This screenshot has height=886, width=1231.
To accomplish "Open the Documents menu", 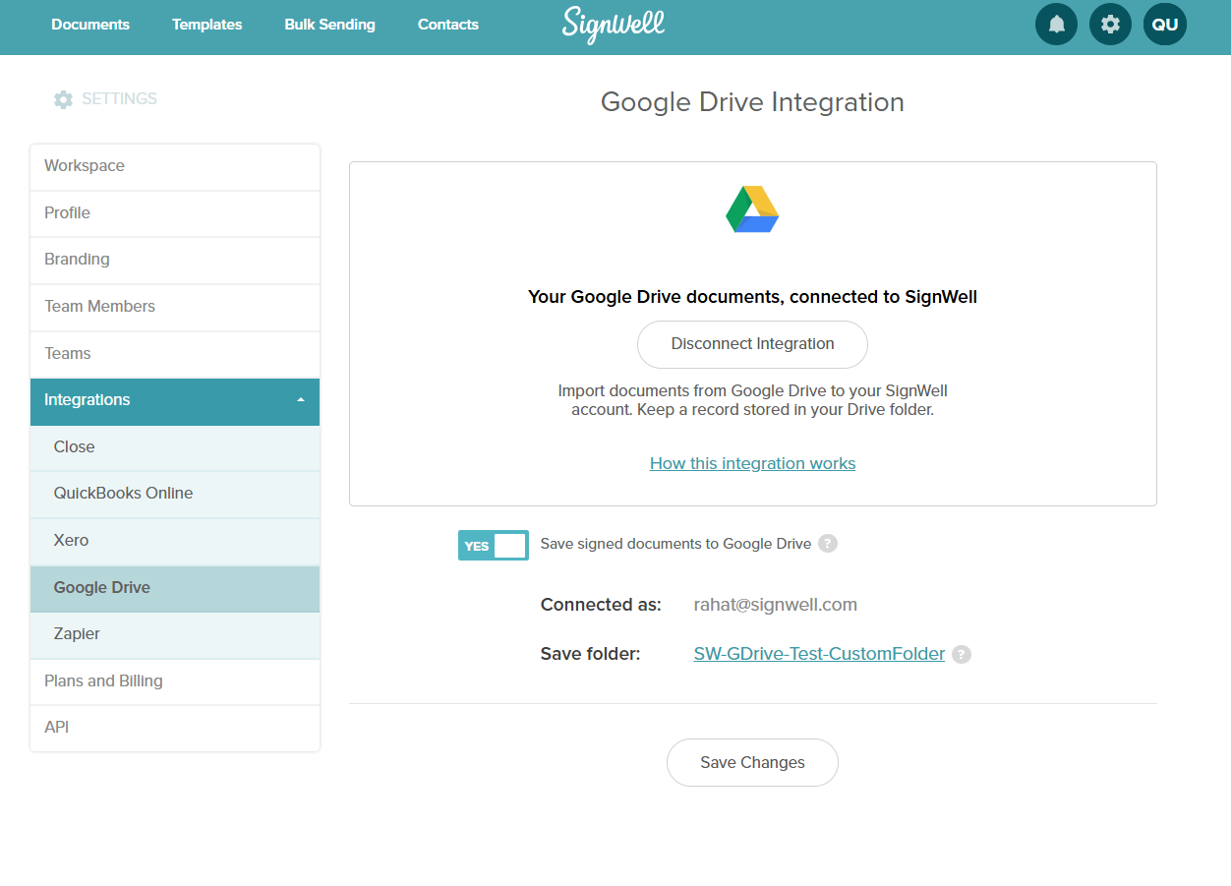I will [90, 25].
